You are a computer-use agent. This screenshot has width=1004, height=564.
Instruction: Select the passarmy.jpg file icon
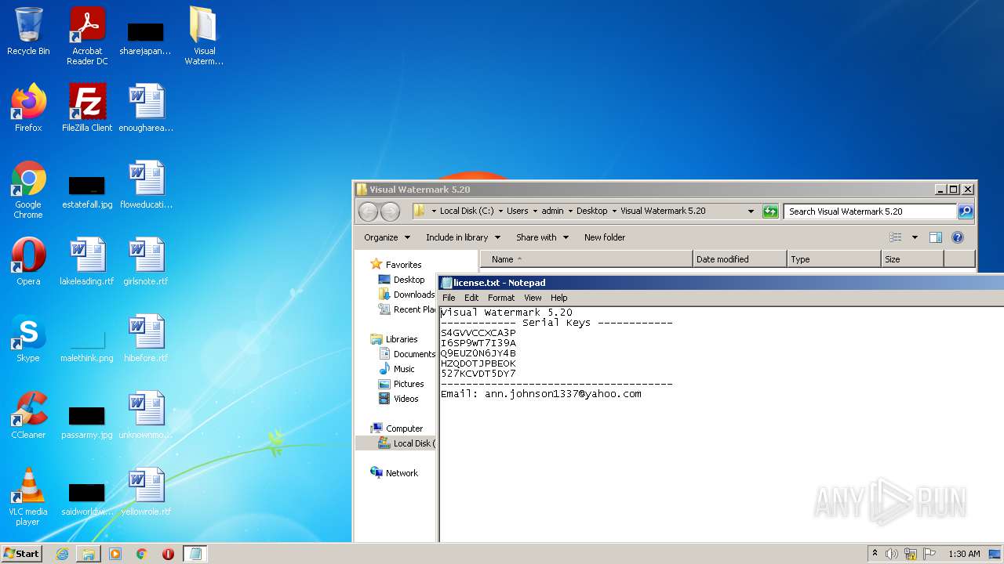[x=87, y=422]
